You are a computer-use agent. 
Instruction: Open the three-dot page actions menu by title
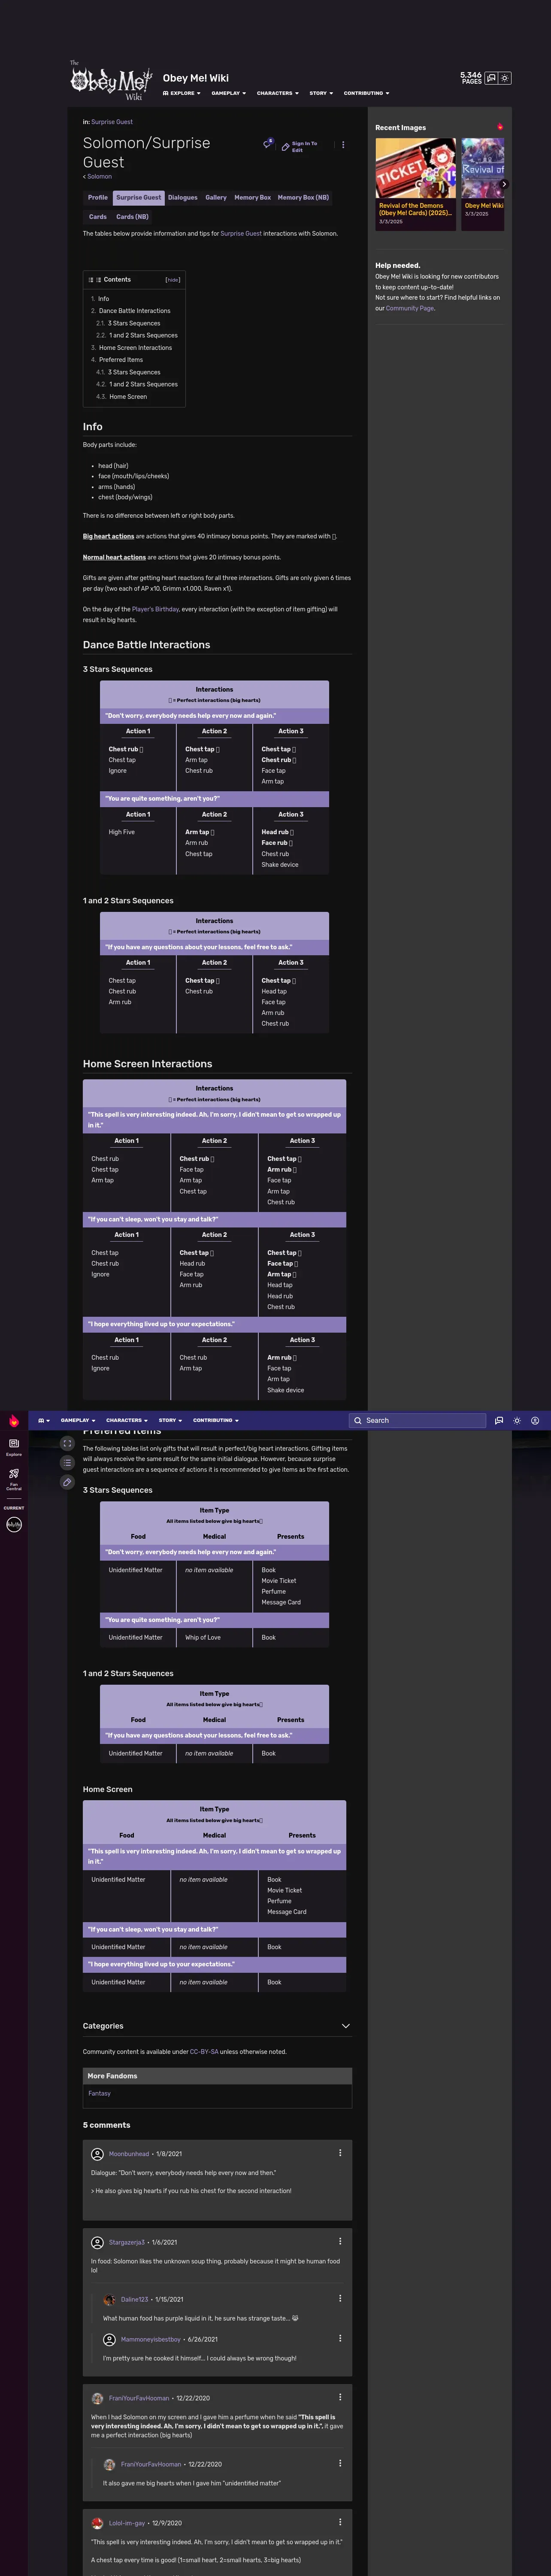(x=343, y=145)
